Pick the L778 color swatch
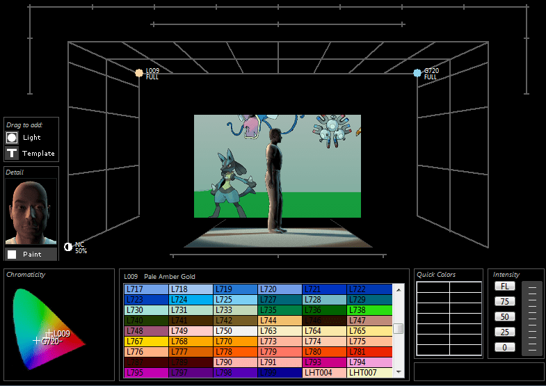The image size is (546, 386). tap(235, 351)
